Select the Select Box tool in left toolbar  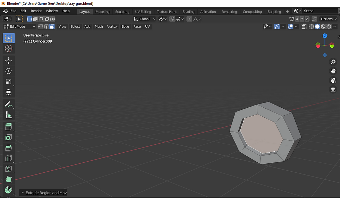9,38
